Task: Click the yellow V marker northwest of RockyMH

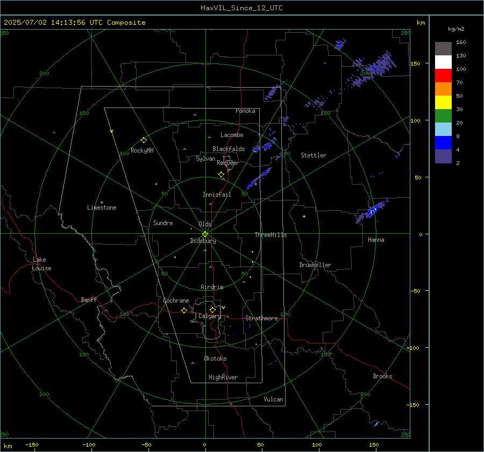Action: (112, 131)
